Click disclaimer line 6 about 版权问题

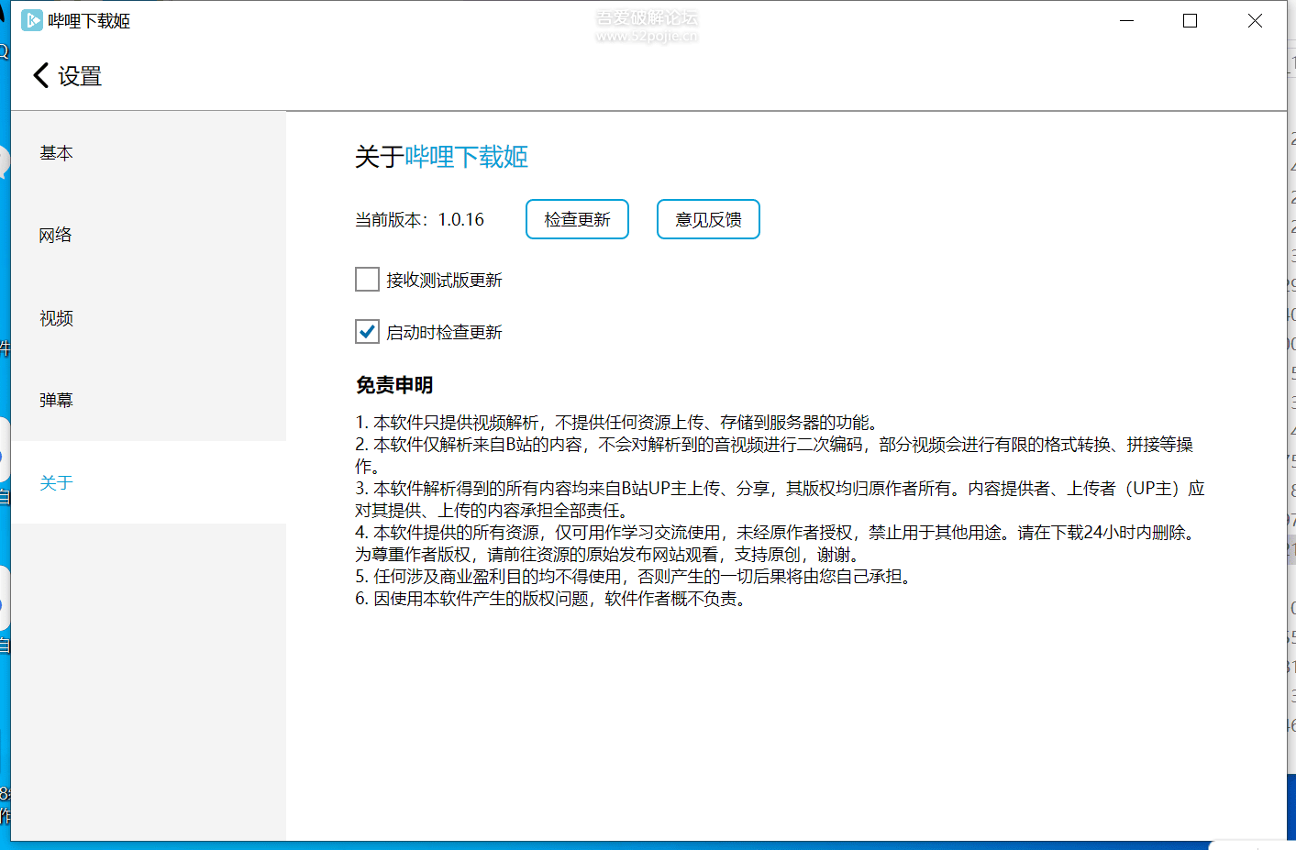pos(553,599)
